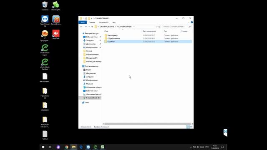This screenshot has height=150, width=267.
Task: Switch to large icons view in status bar
Action: 191,127
